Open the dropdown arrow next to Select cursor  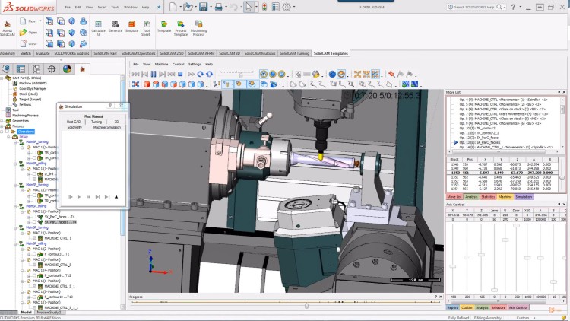coord(256,7)
